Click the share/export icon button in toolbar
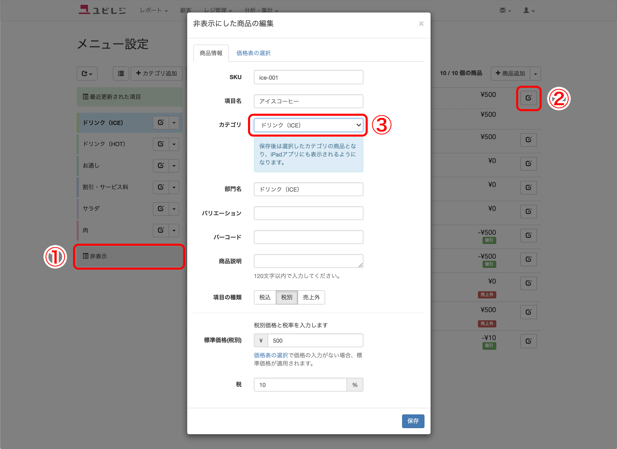 [x=87, y=73]
